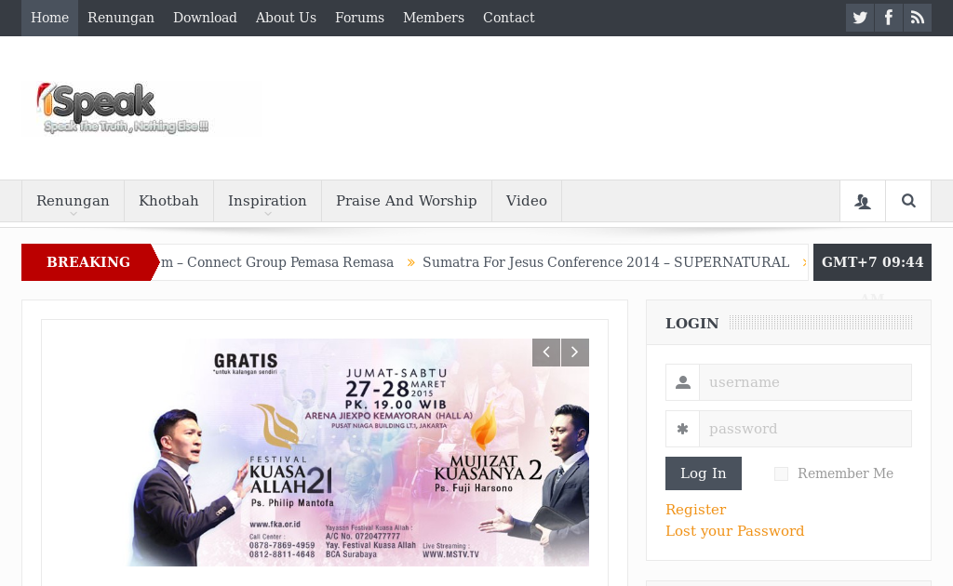The width and height of the screenshot is (953, 586).
Task: Open Contact in the top menu
Action: pos(509,18)
